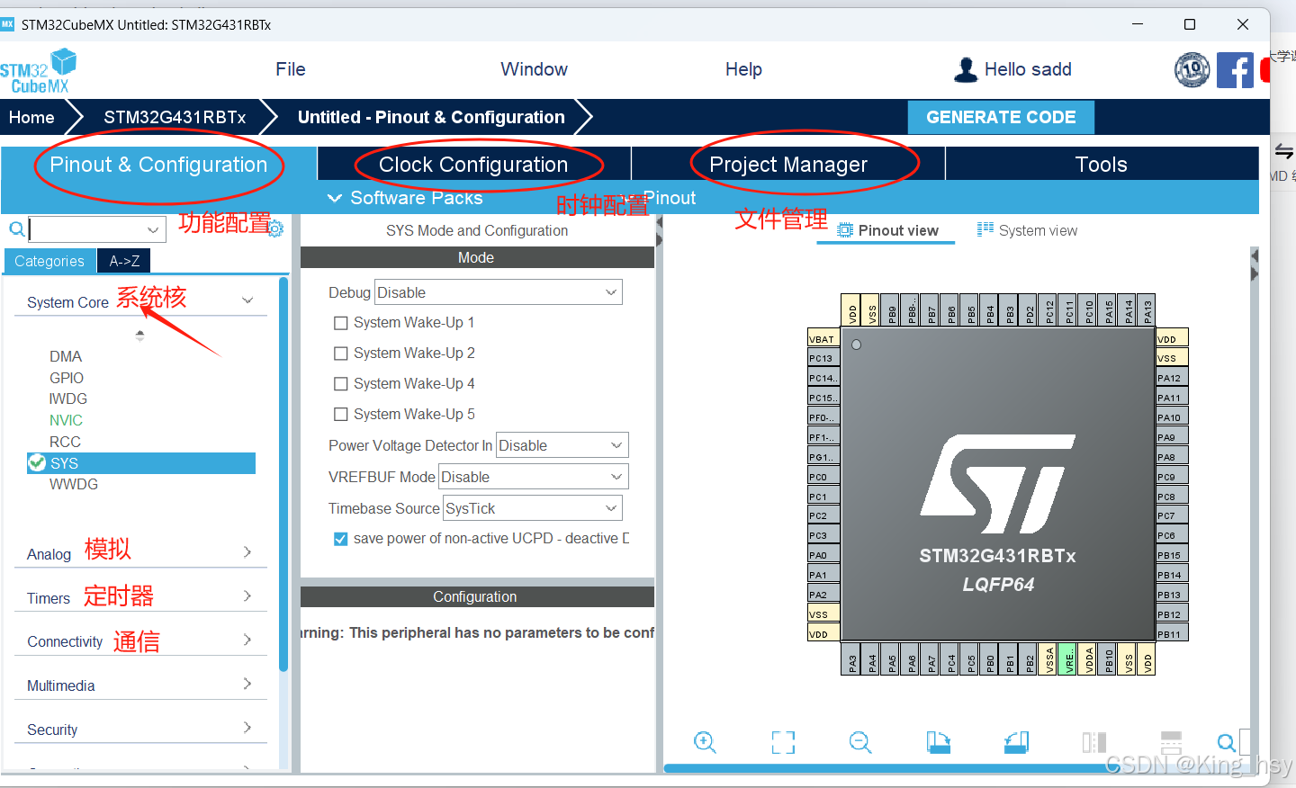Image resolution: width=1296 pixels, height=788 pixels.
Task: Click the peripheral search input field
Action: (97, 229)
